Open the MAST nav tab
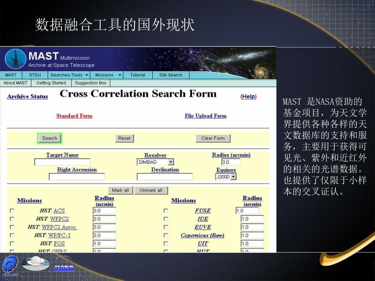Image resolution: width=375 pixels, height=281 pixels. click(11, 75)
